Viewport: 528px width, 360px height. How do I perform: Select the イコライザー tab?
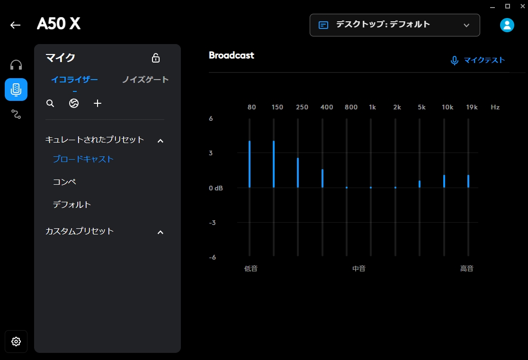[74, 80]
